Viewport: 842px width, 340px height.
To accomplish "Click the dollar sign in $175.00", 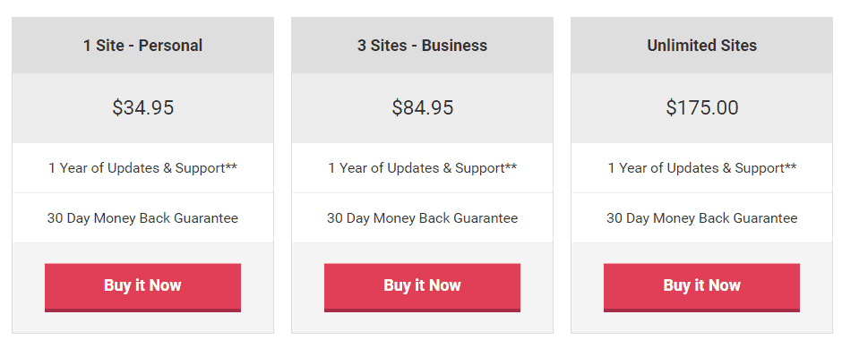I will pyautogui.click(x=671, y=107).
